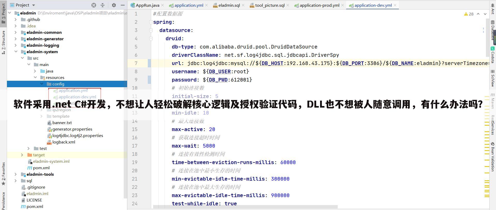Click the collapse all icon in Project panel
Viewport: 496px width, 210px height.
click(x=103, y=5)
